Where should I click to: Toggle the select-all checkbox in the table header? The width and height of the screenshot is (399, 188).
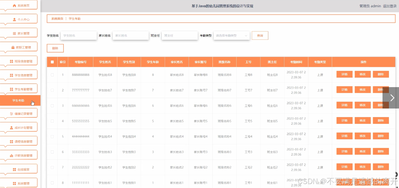click(52, 62)
